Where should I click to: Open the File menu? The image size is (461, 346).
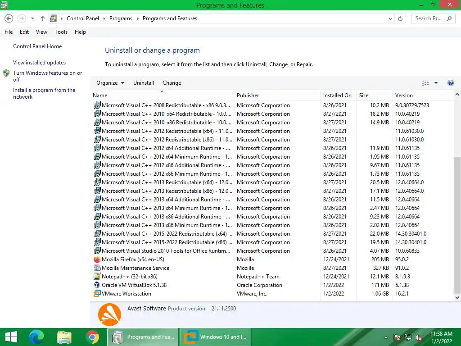(9, 32)
